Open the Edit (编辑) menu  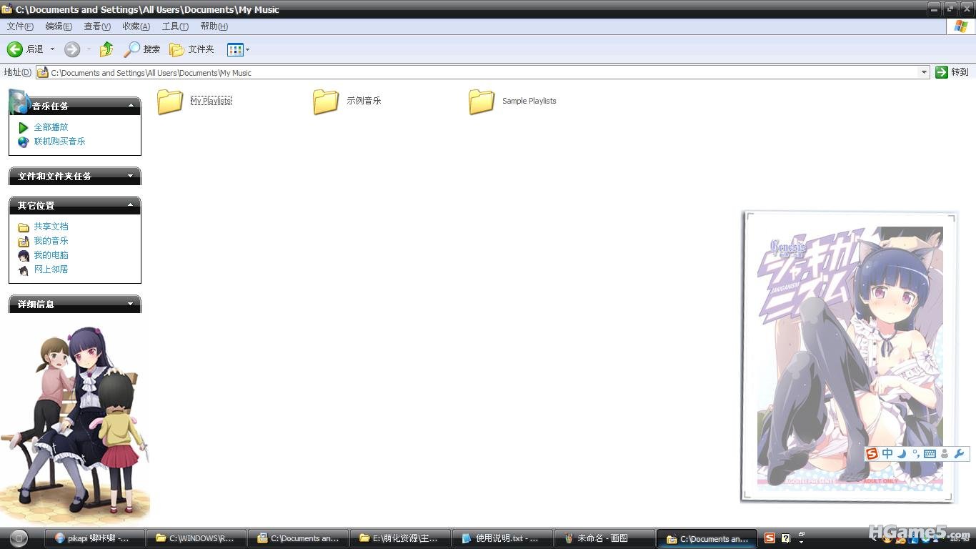pos(59,26)
